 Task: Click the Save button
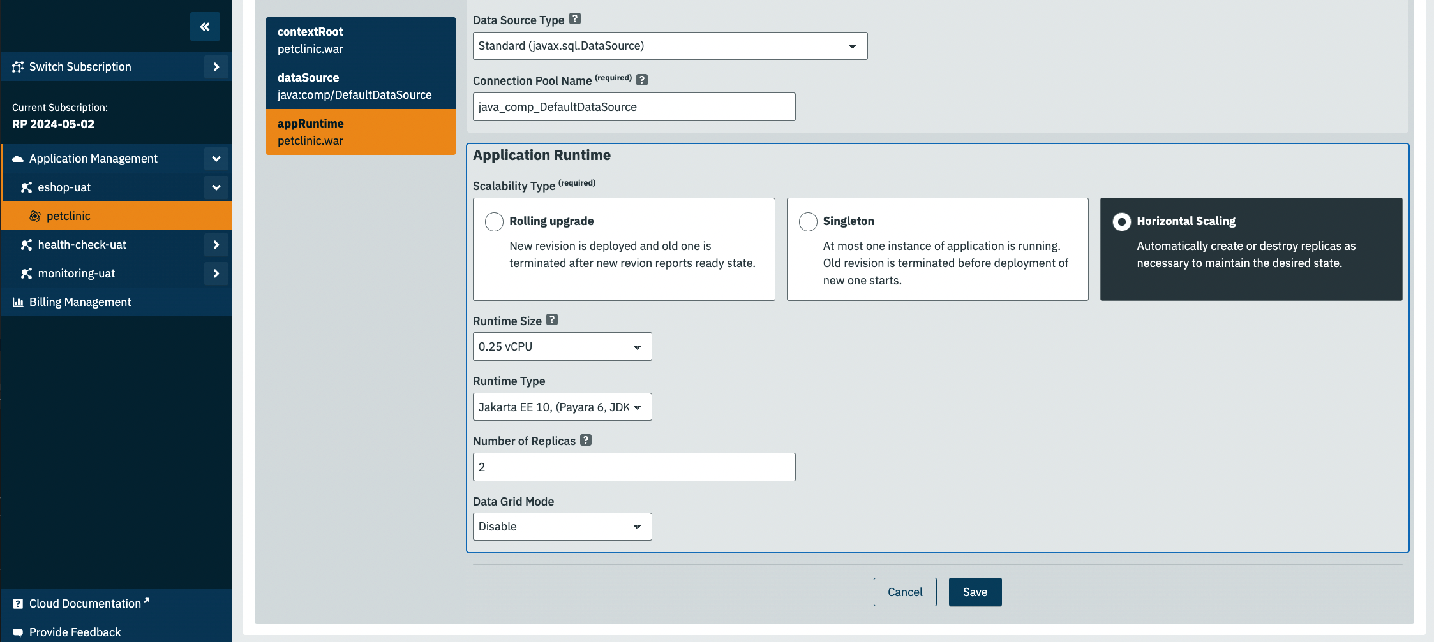coord(975,592)
